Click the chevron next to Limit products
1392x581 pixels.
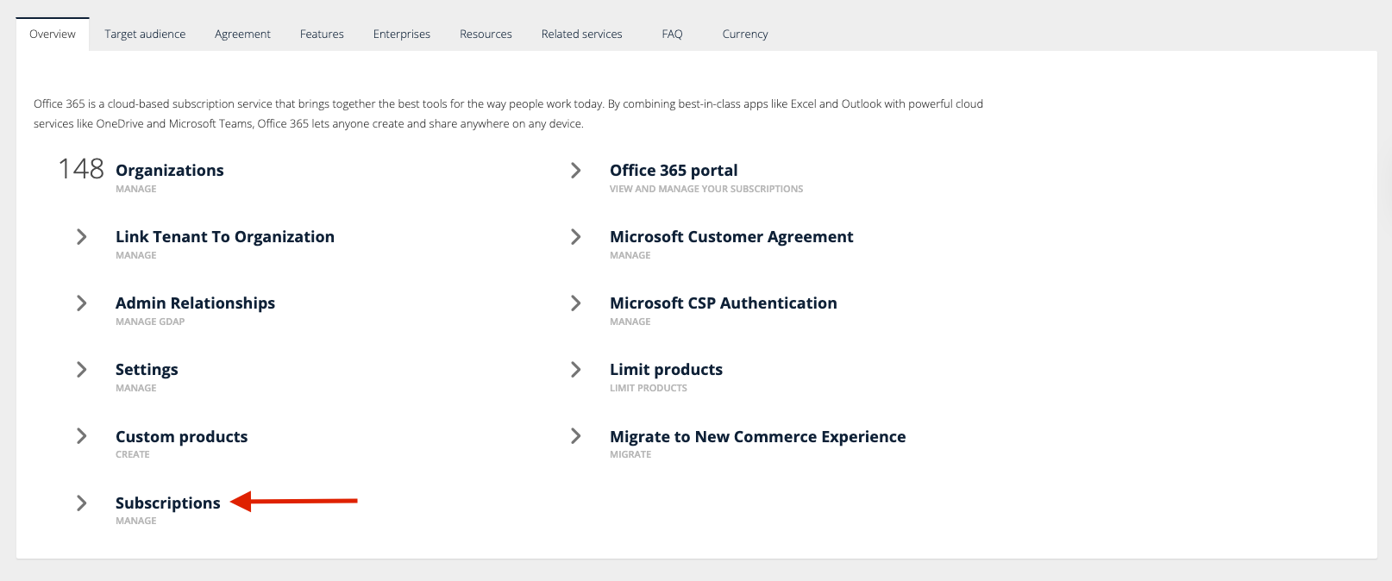(576, 370)
